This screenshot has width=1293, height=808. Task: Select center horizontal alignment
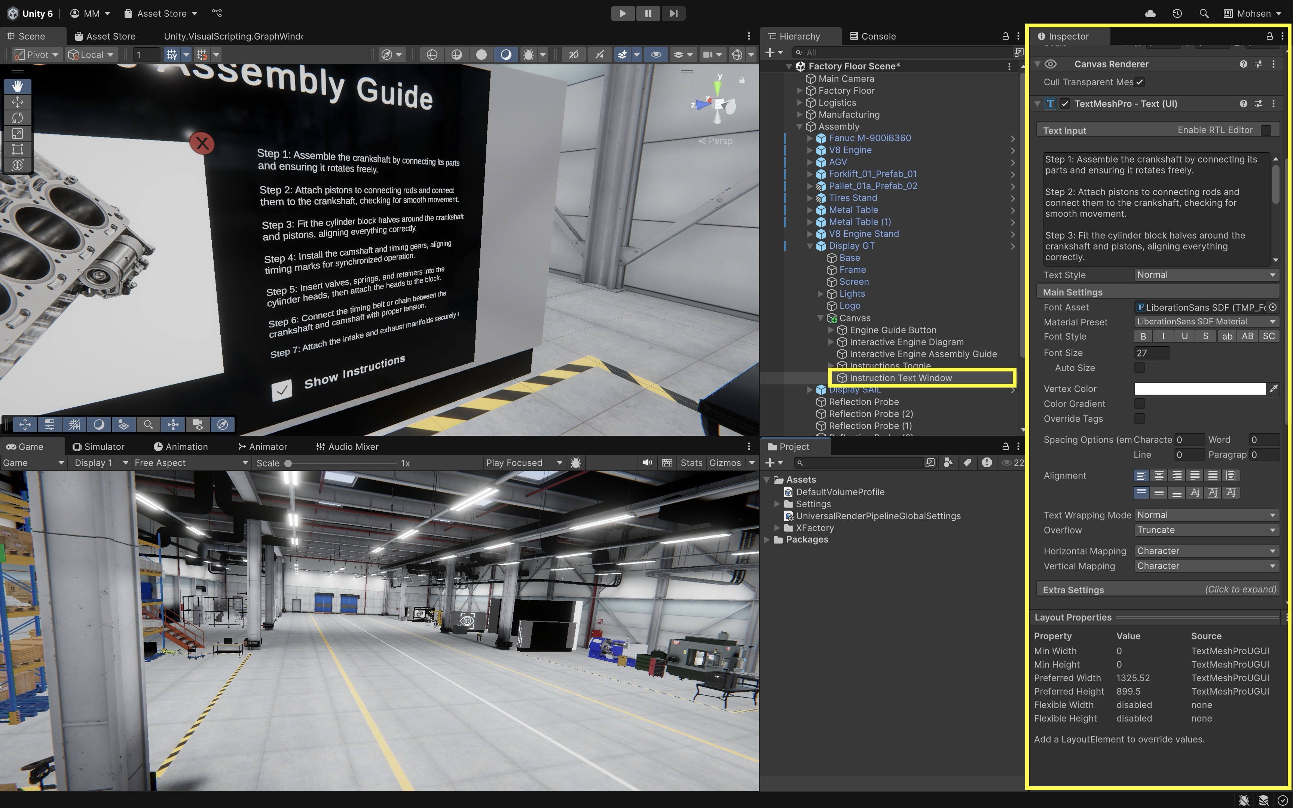1159,475
